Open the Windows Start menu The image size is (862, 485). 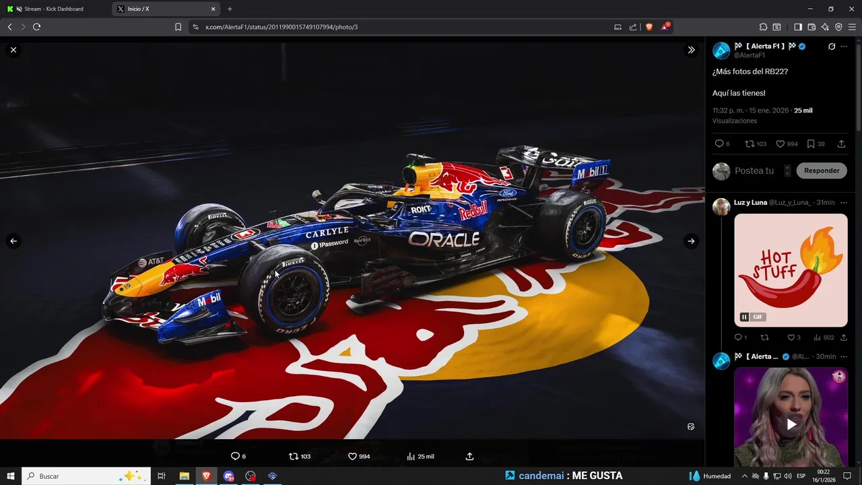[x=10, y=476]
